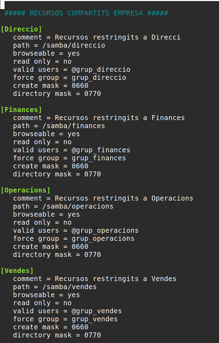Select the [Direccio] section header
The image size is (219, 343).
[x=21, y=29]
